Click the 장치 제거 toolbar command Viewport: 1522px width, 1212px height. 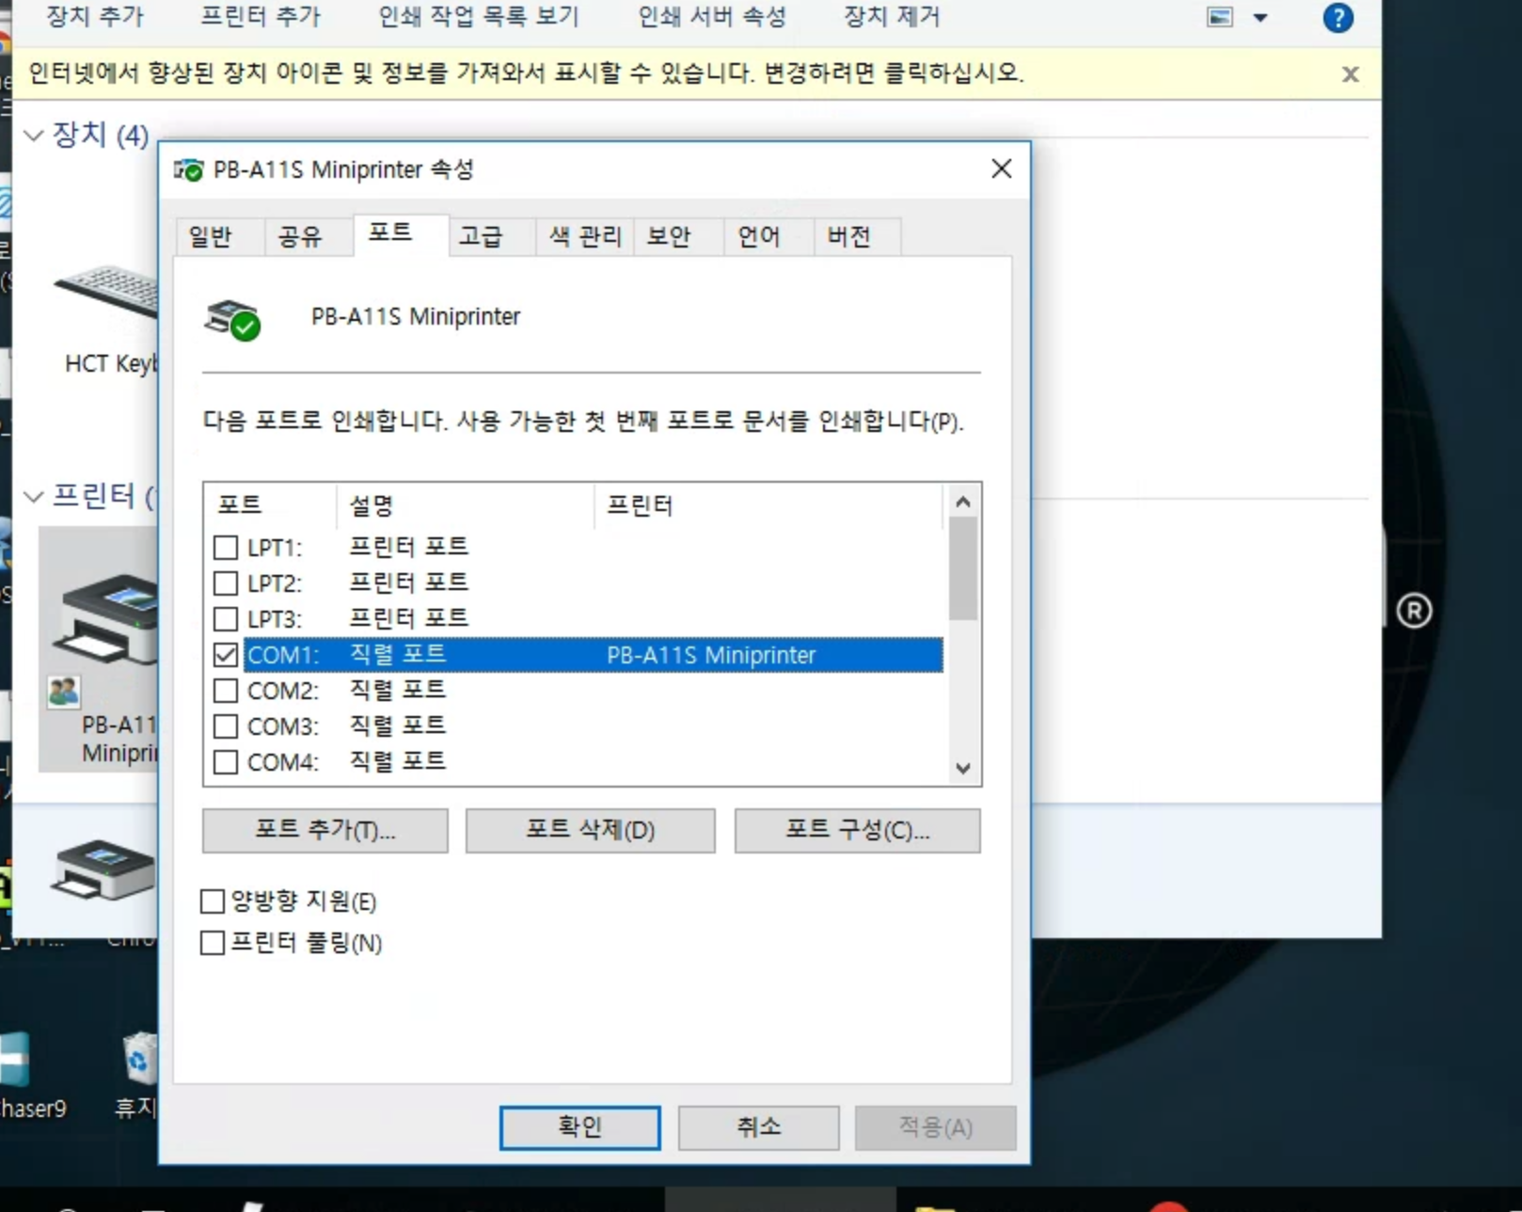point(892,17)
